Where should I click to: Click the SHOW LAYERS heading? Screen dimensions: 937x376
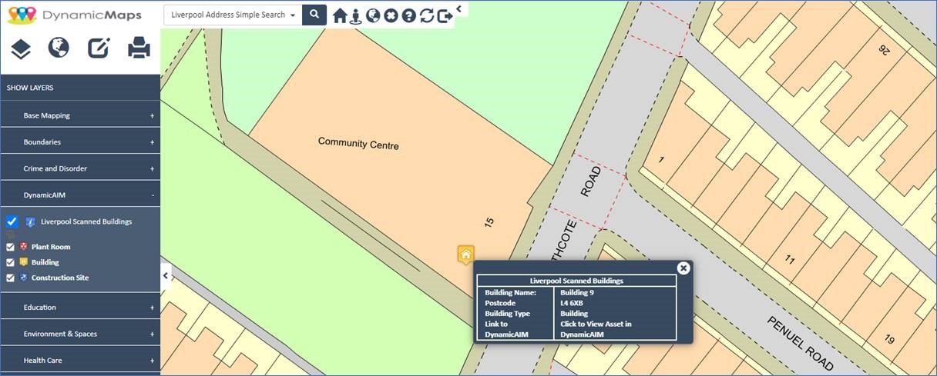coord(30,88)
